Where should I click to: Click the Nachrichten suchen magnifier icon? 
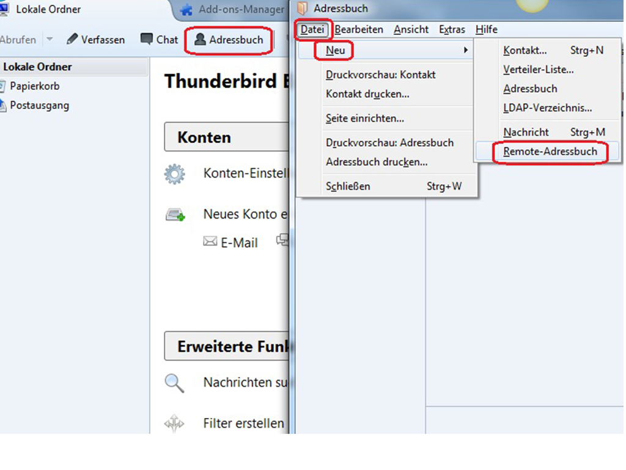[174, 383]
